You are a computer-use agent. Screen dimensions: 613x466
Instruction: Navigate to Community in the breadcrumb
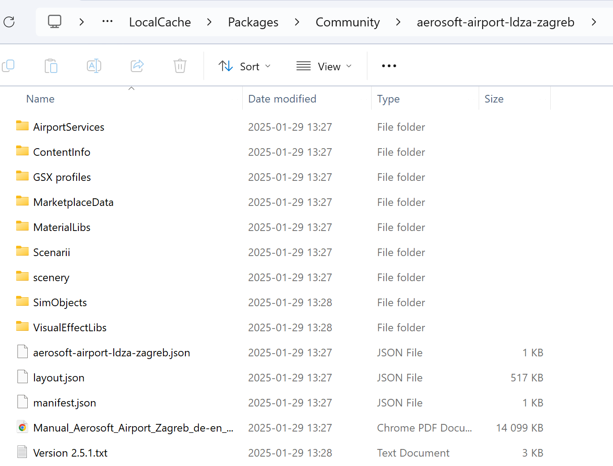(x=347, y=22)
